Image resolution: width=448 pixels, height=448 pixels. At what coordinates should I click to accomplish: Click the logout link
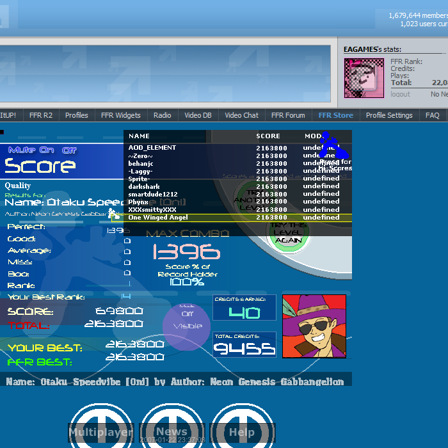pos(400,94)
